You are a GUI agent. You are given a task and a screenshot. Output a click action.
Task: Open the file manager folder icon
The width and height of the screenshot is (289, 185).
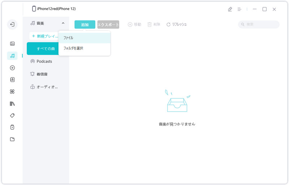coord(12,139)
